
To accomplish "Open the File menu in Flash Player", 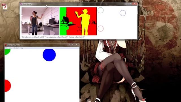I will pyautogui.click(x=7, y=48).
